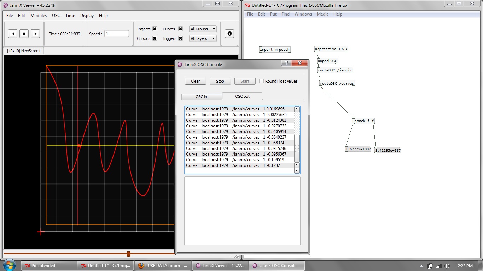Enable Round Float Values checkbox
The height and width of the screenshot is (271, 483).
pos(262,81)
